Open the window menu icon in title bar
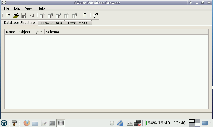Viewport: 213px width, 127px height. 4,3
